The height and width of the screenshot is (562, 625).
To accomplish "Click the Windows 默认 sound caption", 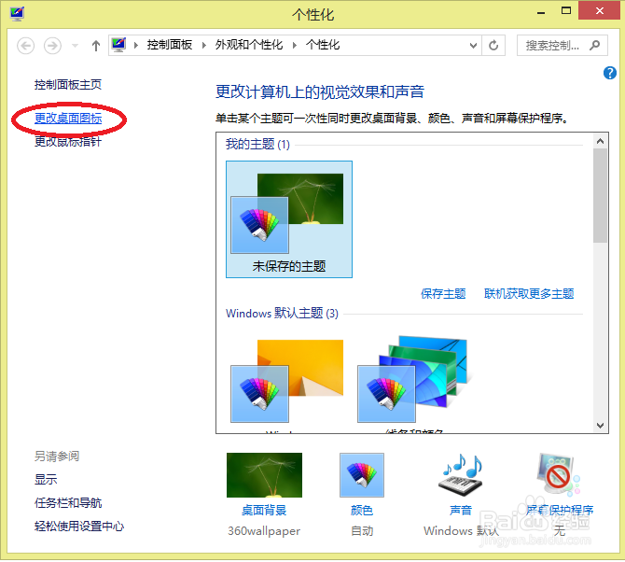I will coord(461,531).
